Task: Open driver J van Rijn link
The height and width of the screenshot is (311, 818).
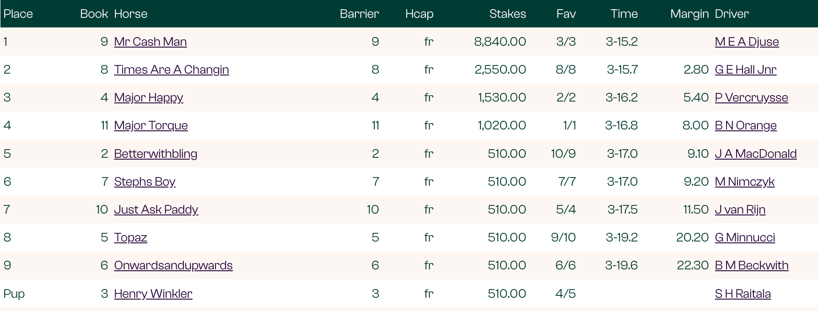Action: 740,209
